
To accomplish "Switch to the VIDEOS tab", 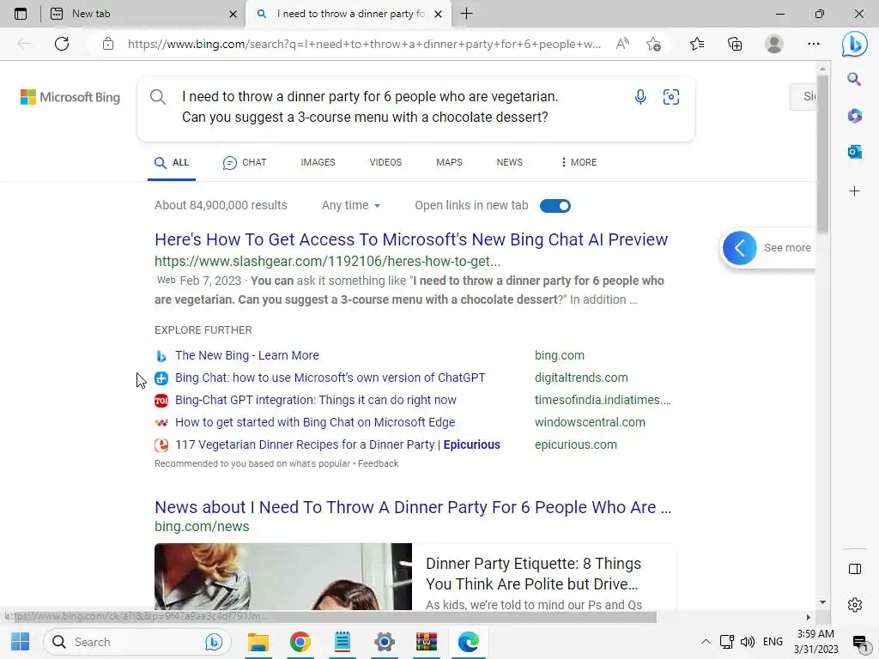I will click(385, 162).
